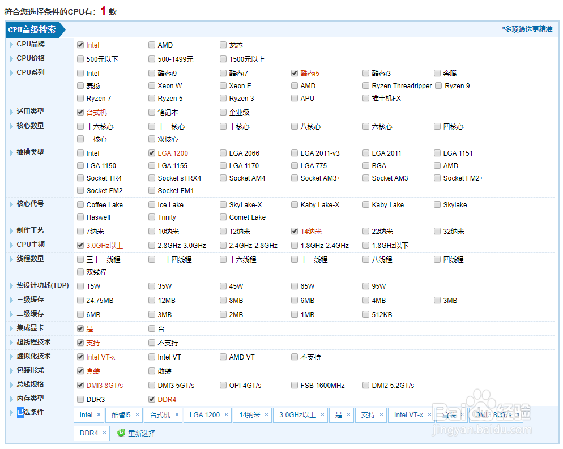
Task: Select the 酷睿i7 series checkbox
Action: point(223,73)
